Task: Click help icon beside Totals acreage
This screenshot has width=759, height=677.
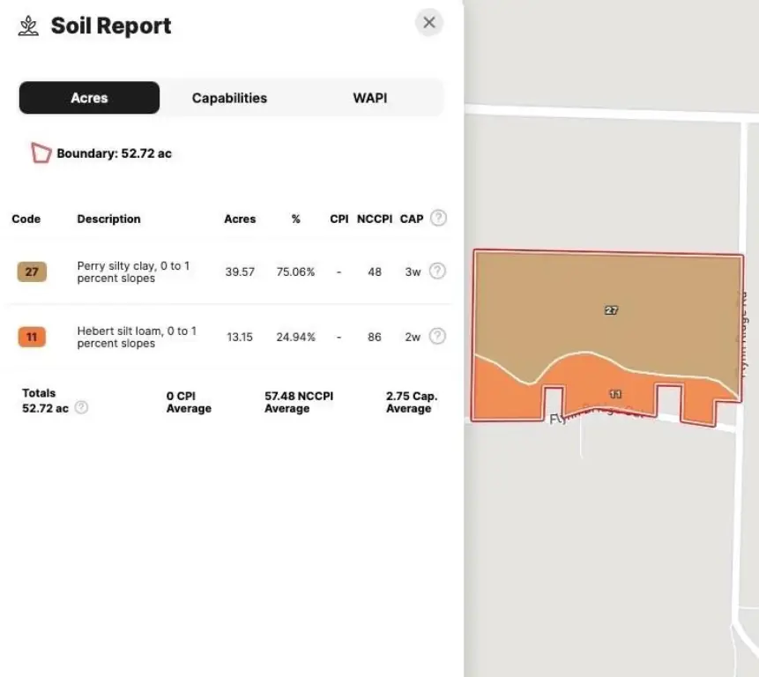Action: (x=81, y=407)
